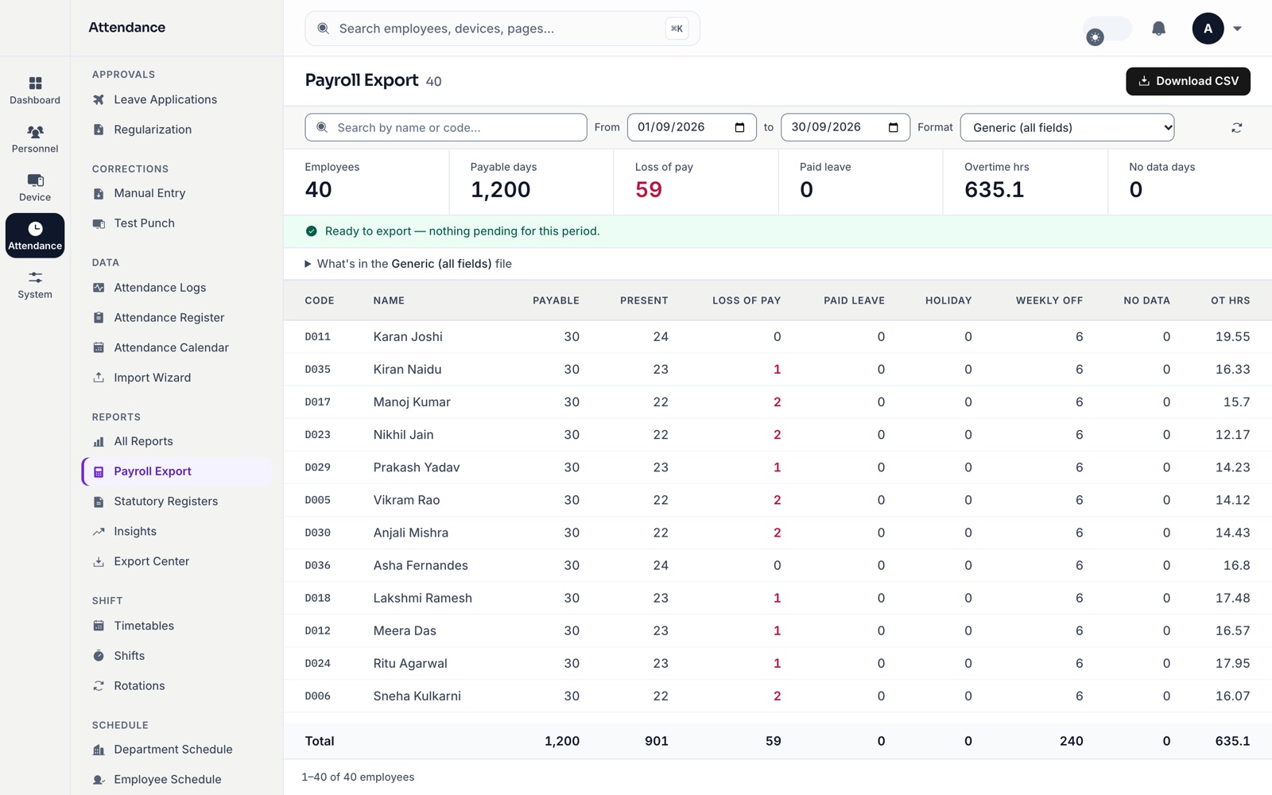This screenshot has height=795, width=1272.
Task: Click the Leave Applications airplane icon
Action: tap(99, 99)
